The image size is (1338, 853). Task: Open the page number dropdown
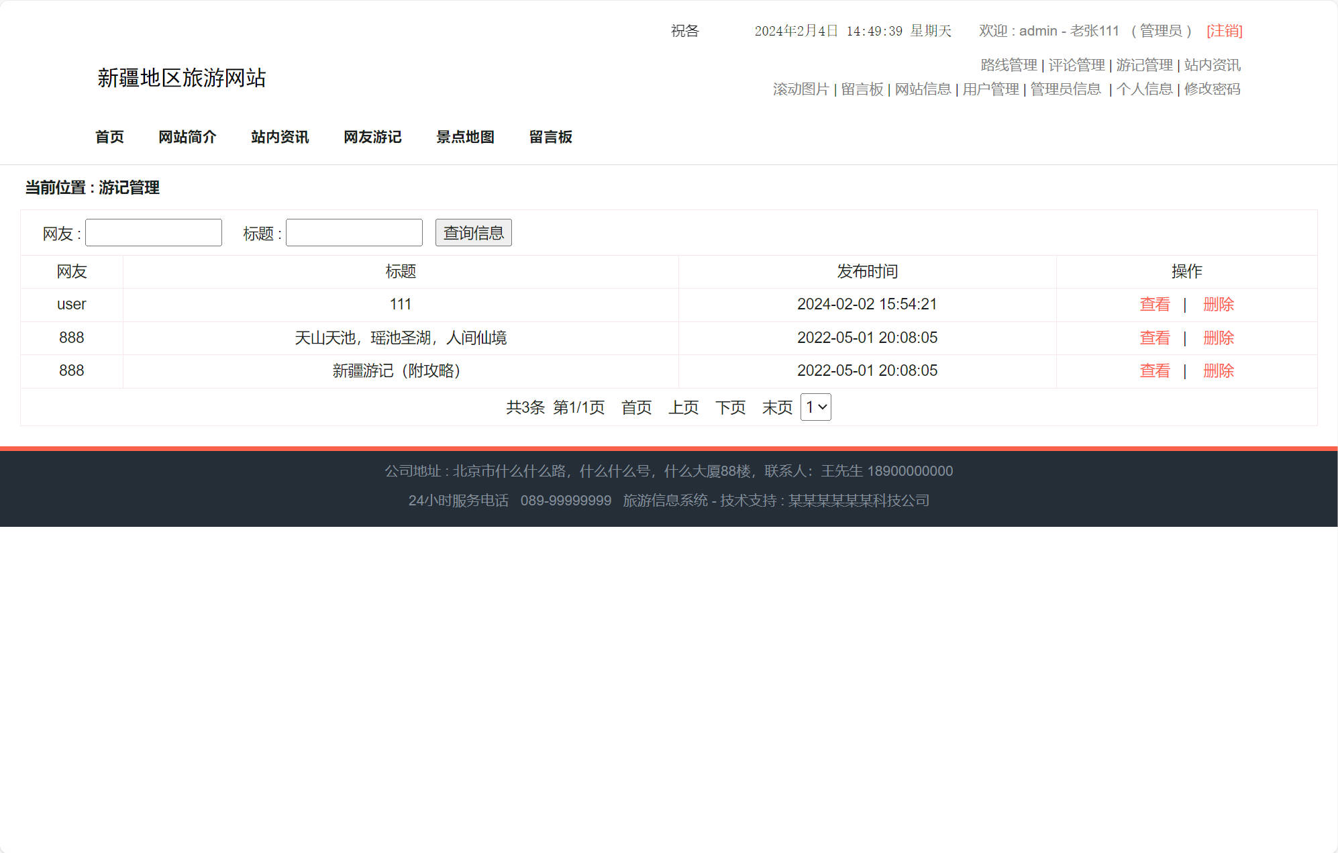[x=815, y=407]
